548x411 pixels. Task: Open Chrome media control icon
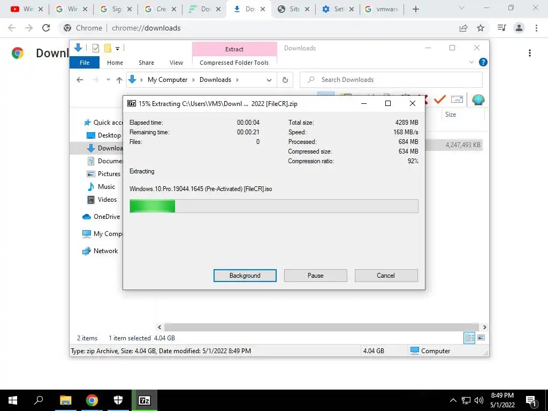tap(501, 28)
